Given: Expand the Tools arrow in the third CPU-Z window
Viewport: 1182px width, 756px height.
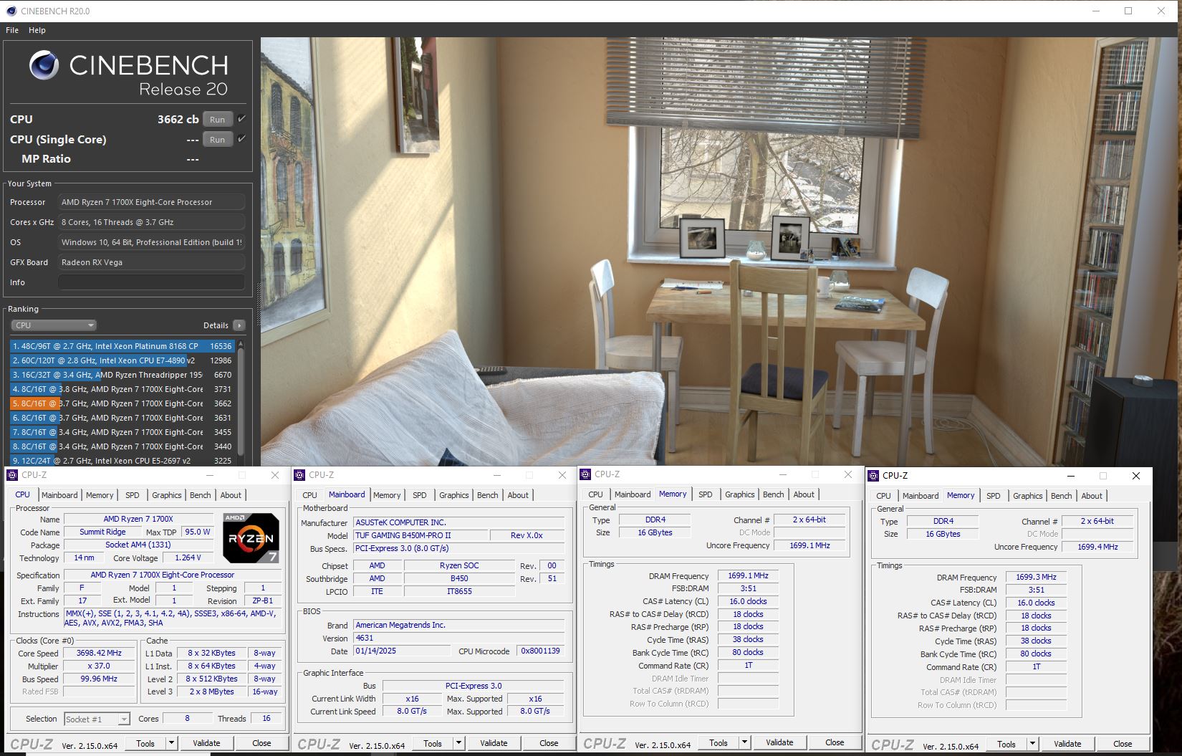Looking at the screenshot, I should 744,742.
